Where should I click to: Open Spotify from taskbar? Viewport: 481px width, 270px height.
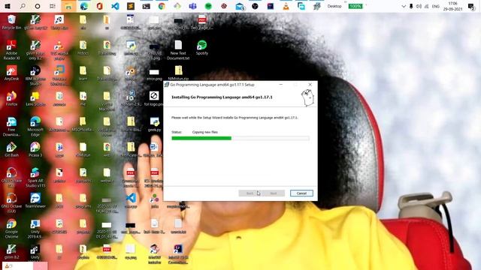click(x=208, y=6)
